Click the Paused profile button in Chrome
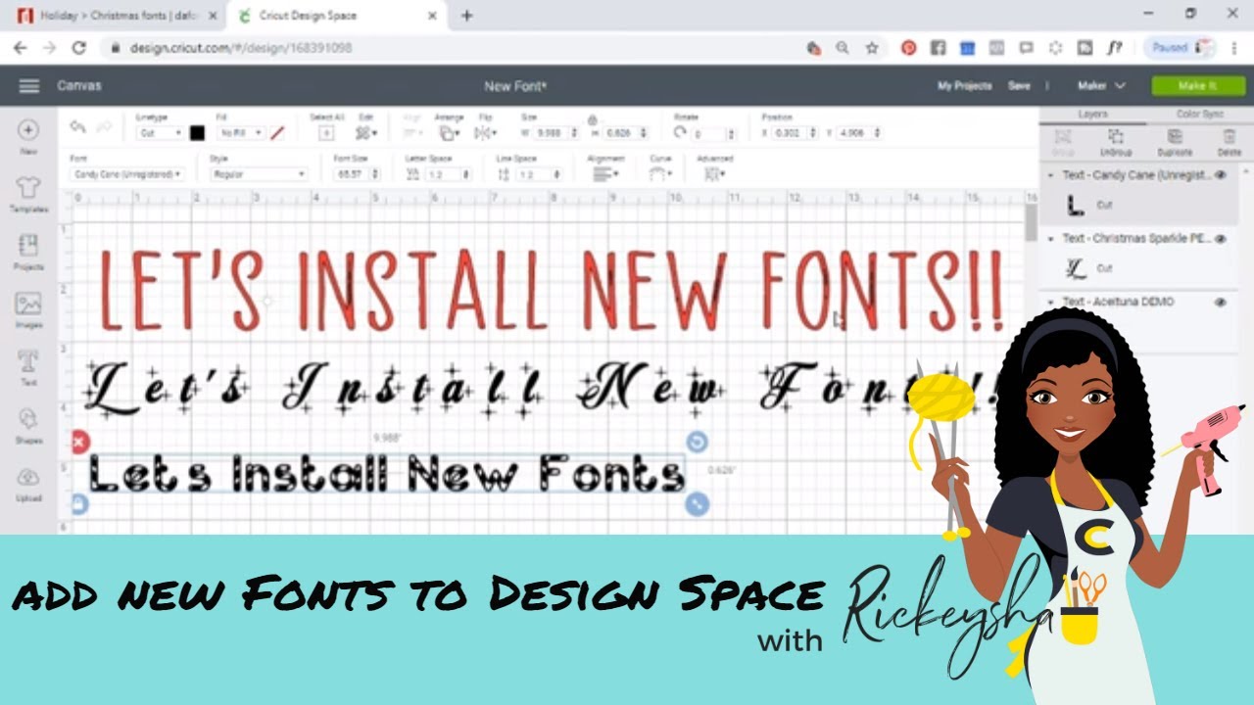1254x705 pixels. point(1182,47)
